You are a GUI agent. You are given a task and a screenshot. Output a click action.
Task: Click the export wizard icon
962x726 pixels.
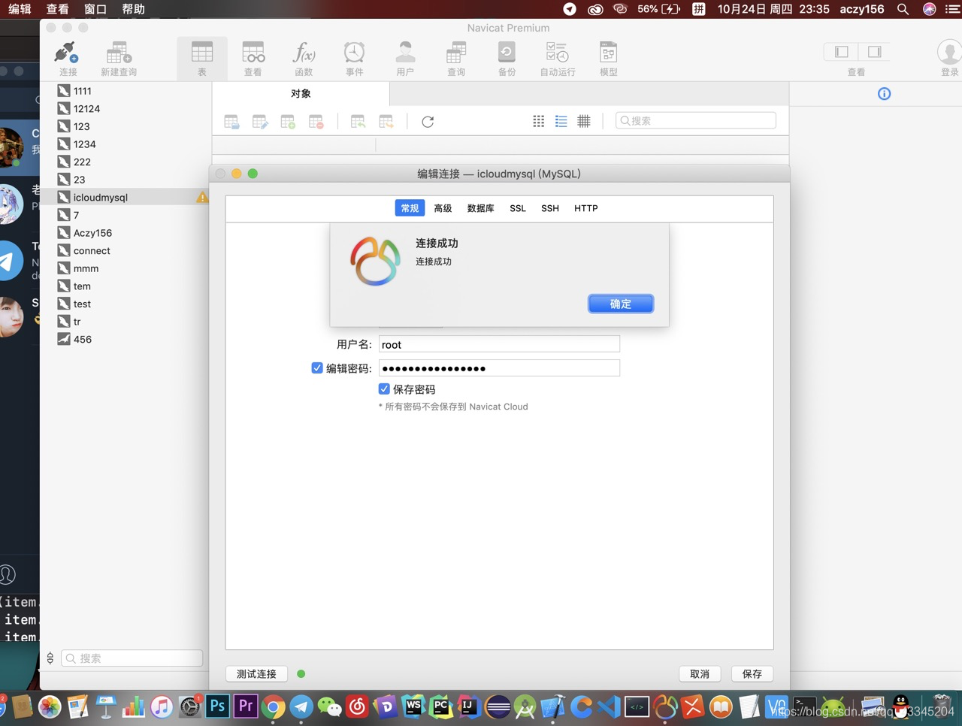(x=386, y=122)
